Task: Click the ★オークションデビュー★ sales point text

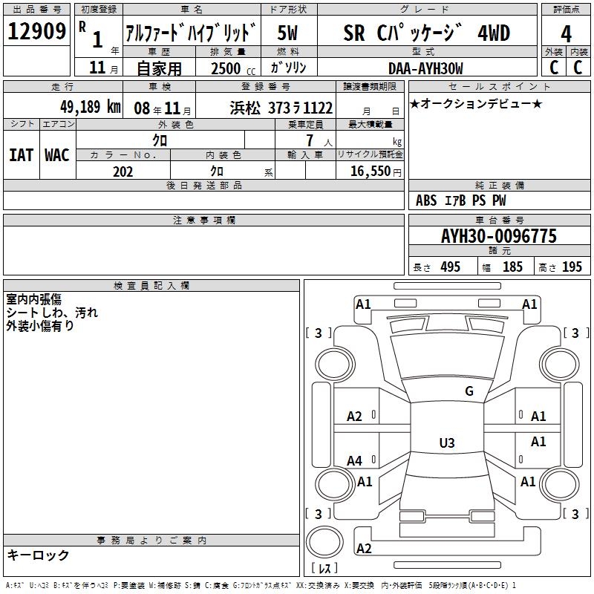Action: coord(476,103)
